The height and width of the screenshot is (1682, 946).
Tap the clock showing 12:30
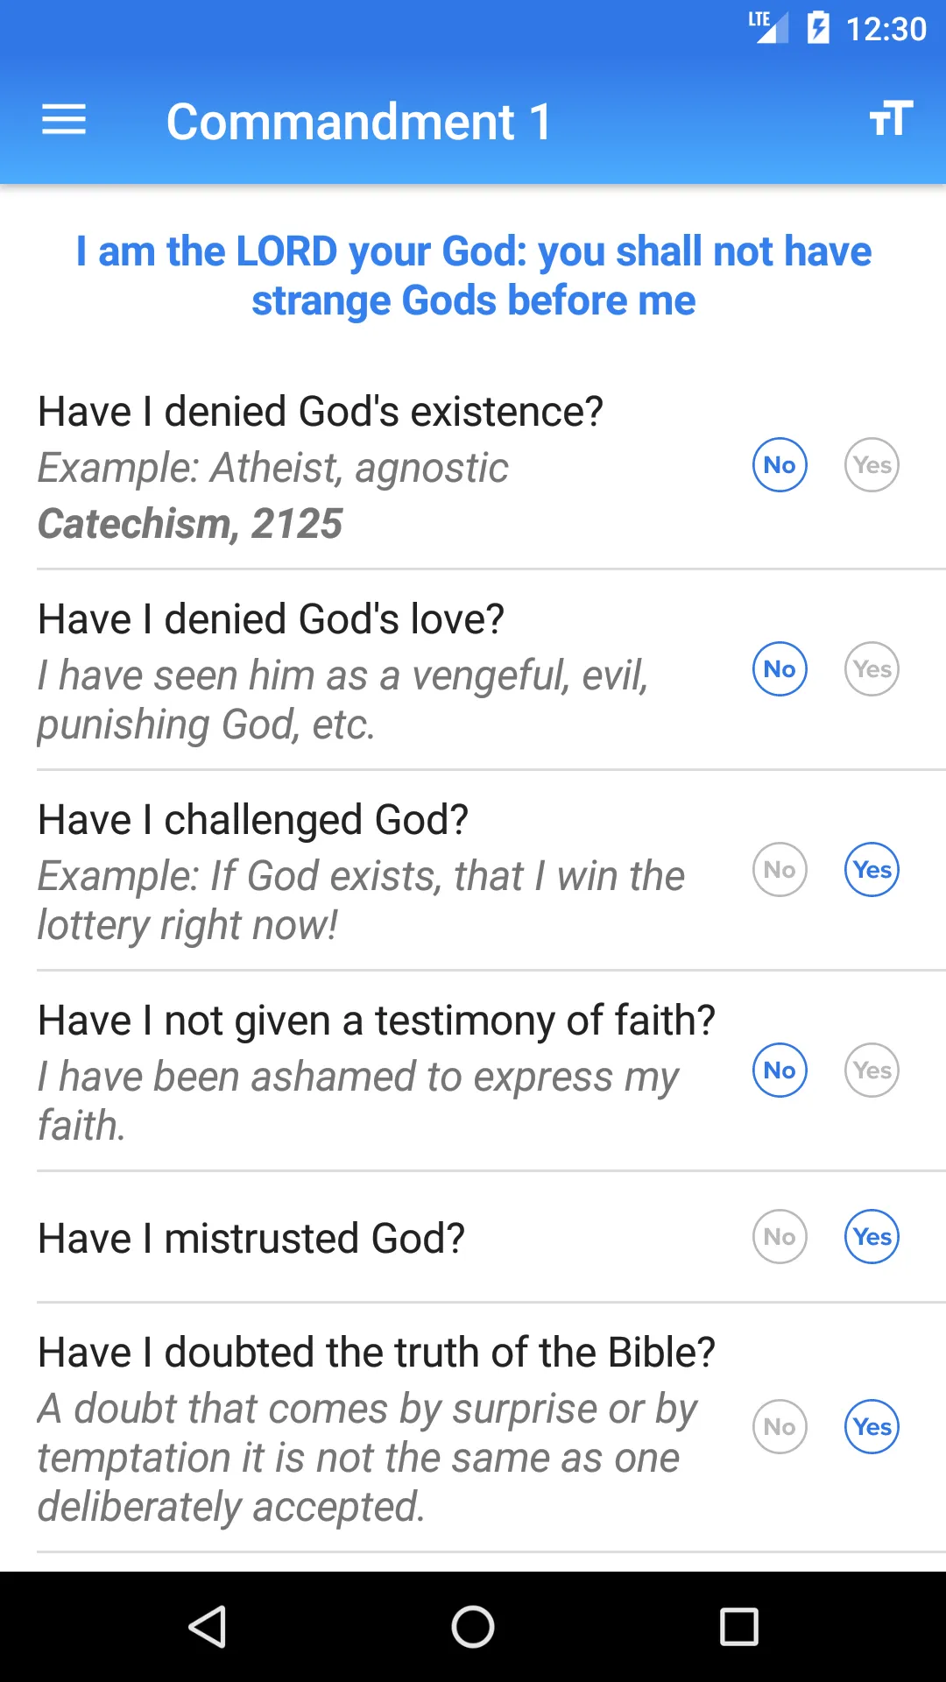click(x=886, y=29)
